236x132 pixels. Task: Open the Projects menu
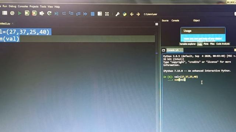(x=34, y=7)
